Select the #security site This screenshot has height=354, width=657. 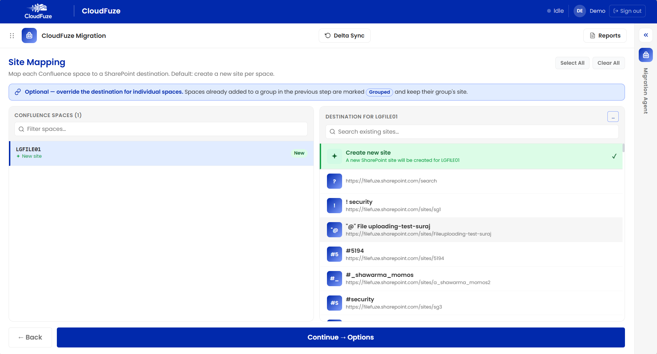click(x=471, y=303)
